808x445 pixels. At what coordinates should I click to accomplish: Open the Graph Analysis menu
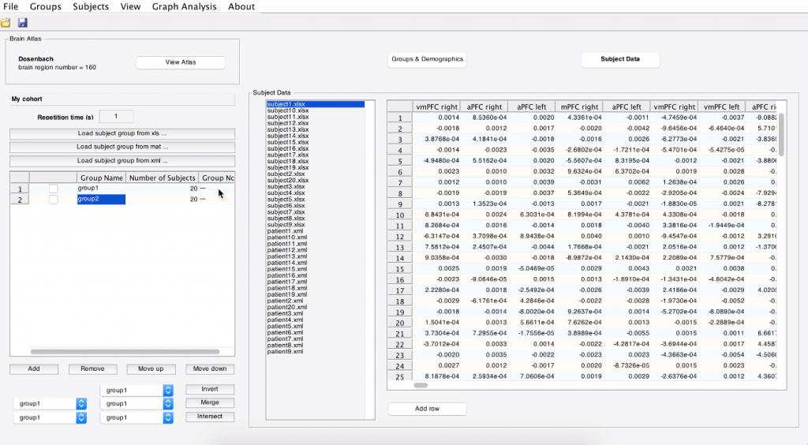(x=182, y=6)
